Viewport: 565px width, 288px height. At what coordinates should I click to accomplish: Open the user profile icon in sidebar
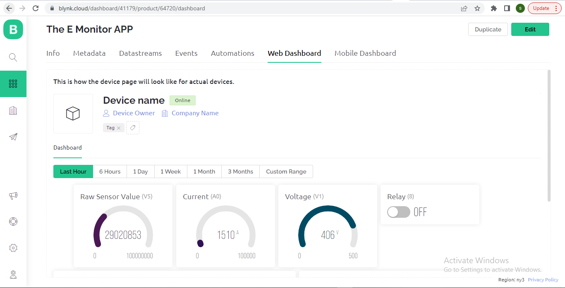[x=13, y=274]
